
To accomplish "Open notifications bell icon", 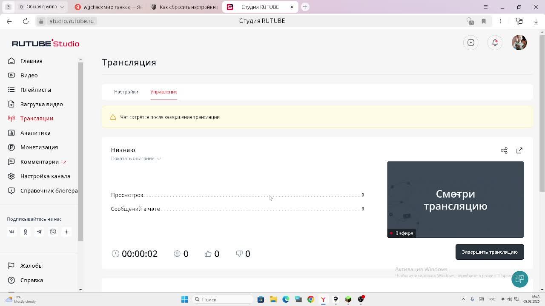I will point(495,42).
